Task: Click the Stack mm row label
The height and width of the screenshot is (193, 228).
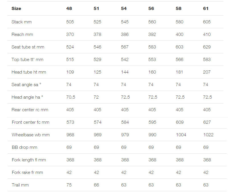Action: 22,22
